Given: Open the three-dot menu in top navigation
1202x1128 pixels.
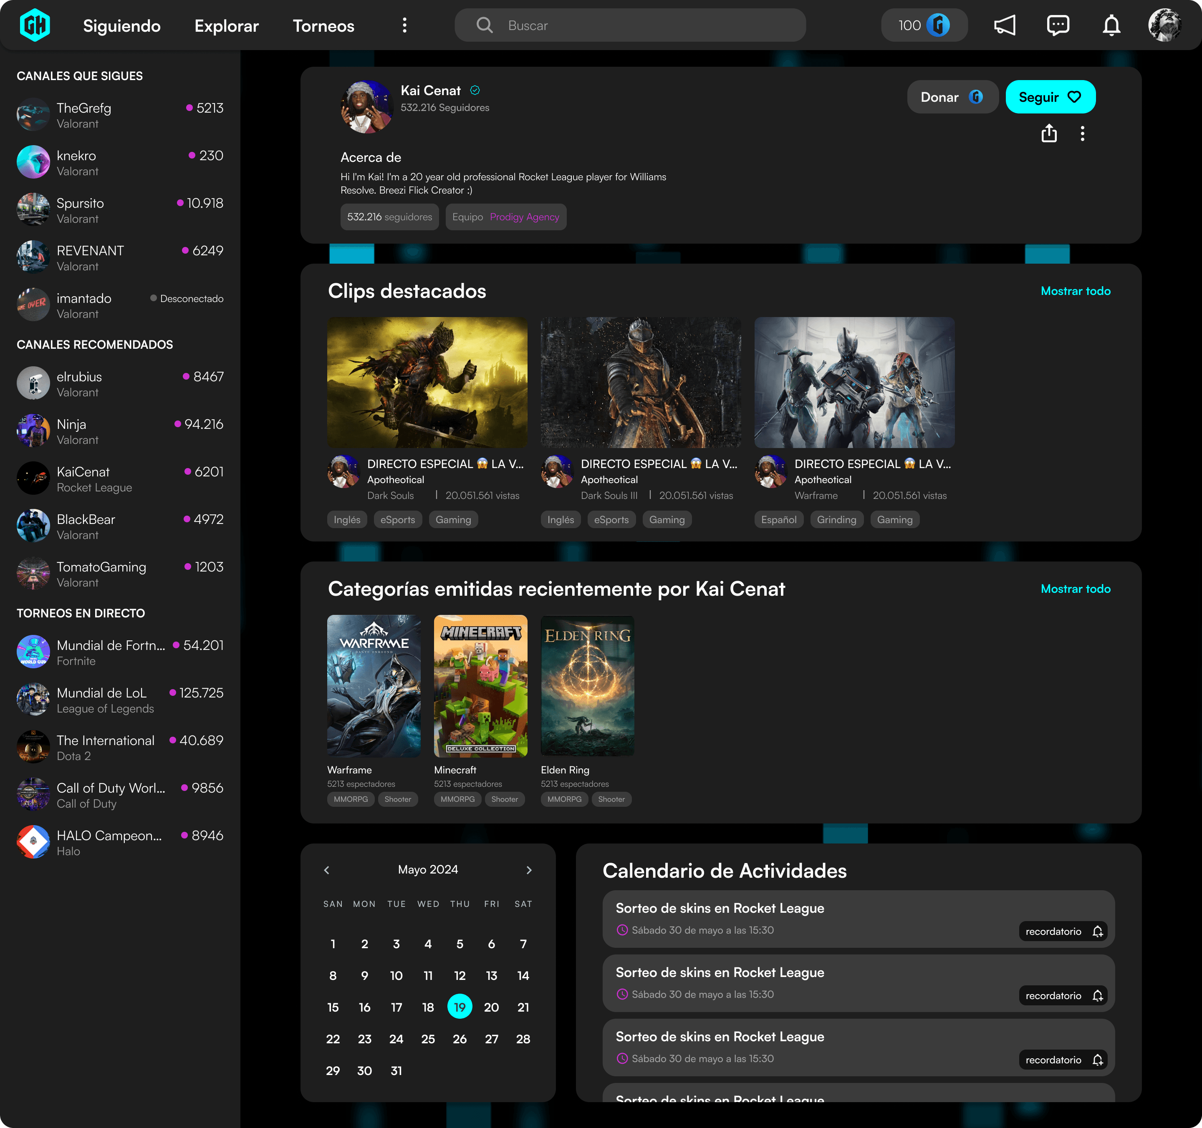Looking at the screenshot, I should point(404,25).
